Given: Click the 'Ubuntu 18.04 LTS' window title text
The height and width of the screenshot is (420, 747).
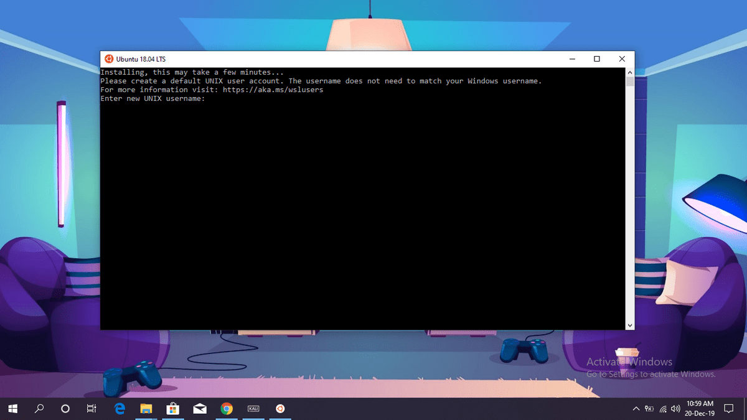Looking at the screenshot, I should click(141, 59).
